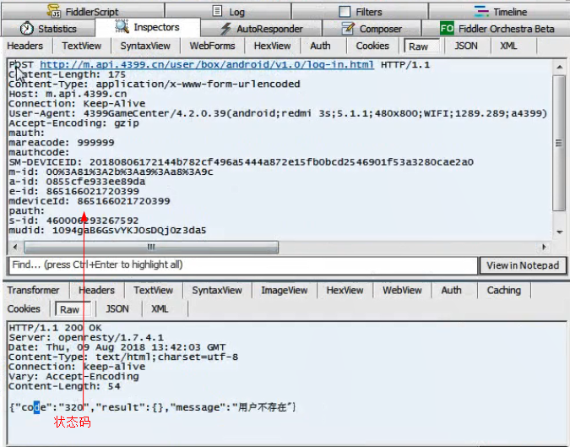Select the response XML tab
The width and height of the screenshot is (570, 447).
click(160, 308)
